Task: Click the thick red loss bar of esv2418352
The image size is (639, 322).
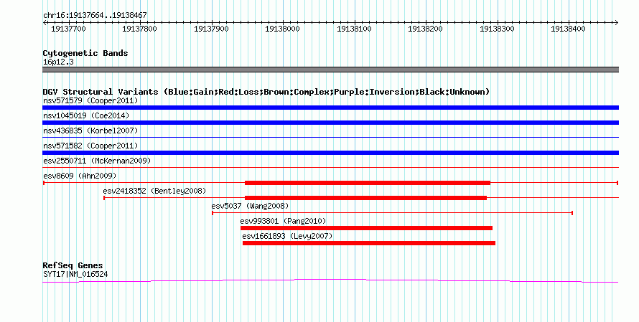Action: pos(365,198)
